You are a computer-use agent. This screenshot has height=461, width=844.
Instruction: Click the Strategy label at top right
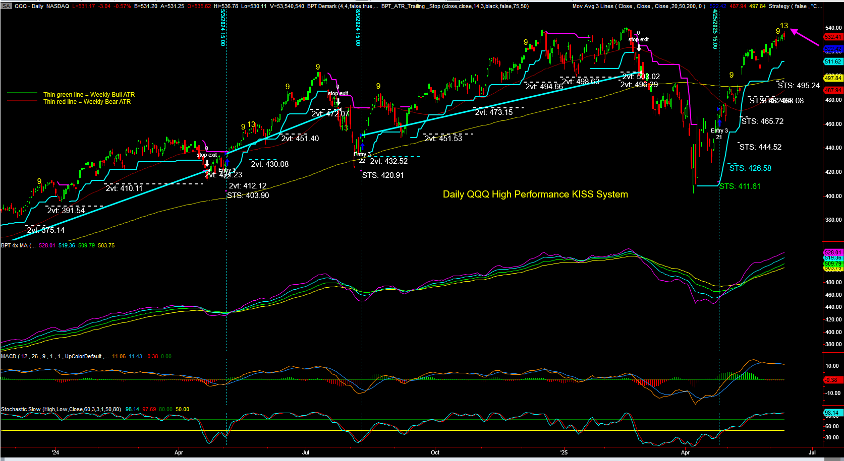pos(795,6)
